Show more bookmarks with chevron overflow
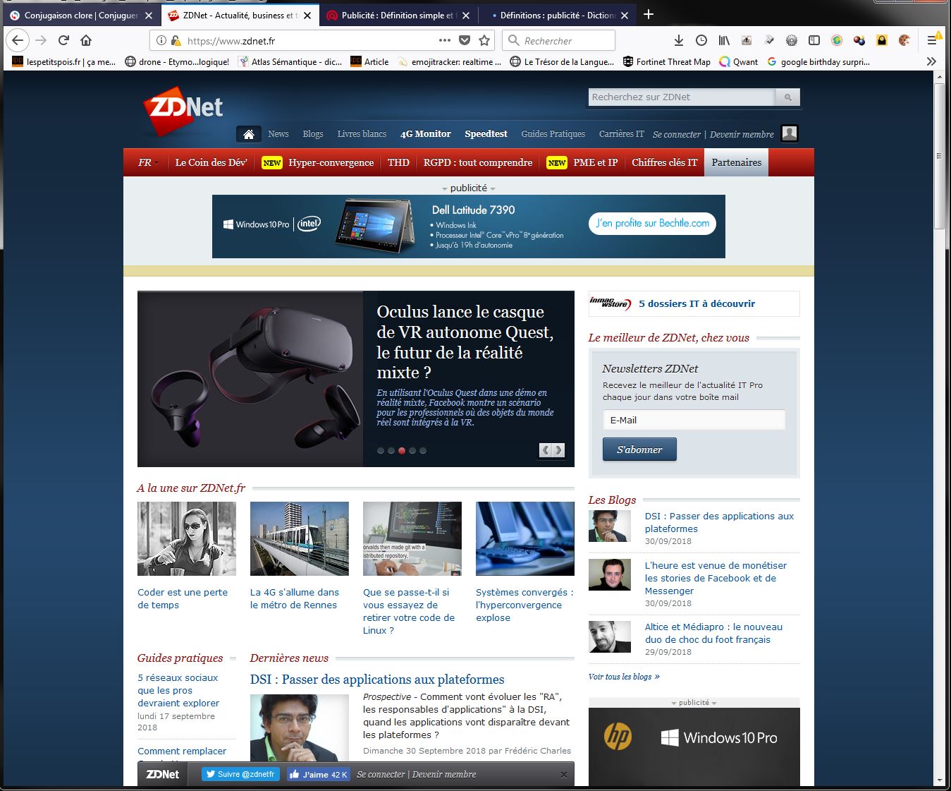Screen dimensions: 951x791 click(x=931, y=62)
